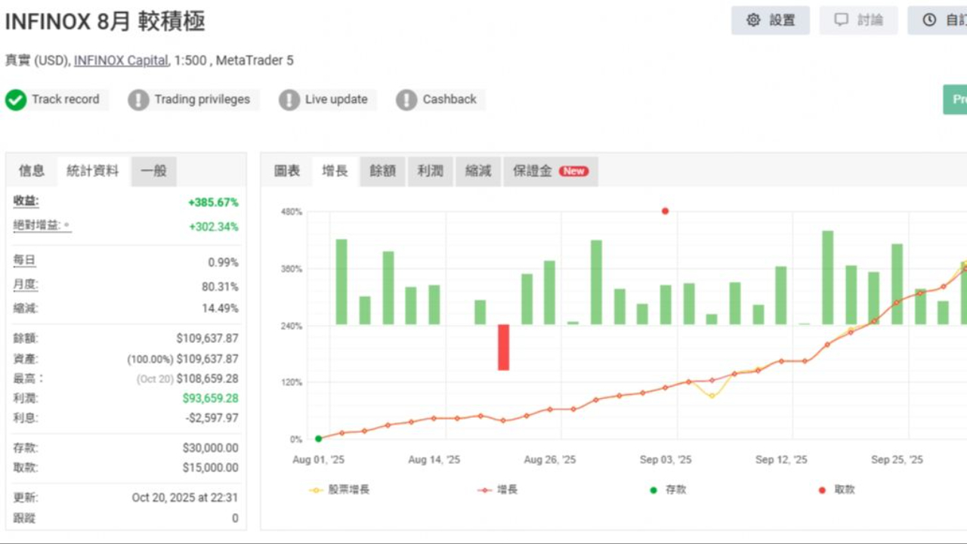
Task: Open the 討論 discussion button
Action: (x=859, y=20)
